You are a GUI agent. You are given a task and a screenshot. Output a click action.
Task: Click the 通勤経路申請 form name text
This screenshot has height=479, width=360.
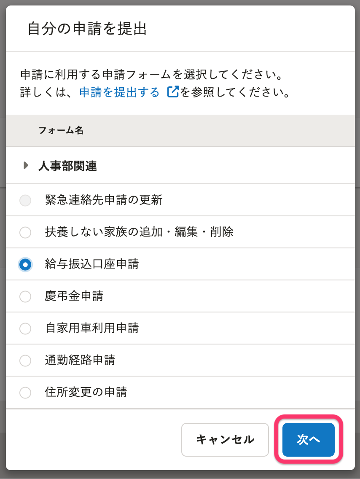point(80,360)
